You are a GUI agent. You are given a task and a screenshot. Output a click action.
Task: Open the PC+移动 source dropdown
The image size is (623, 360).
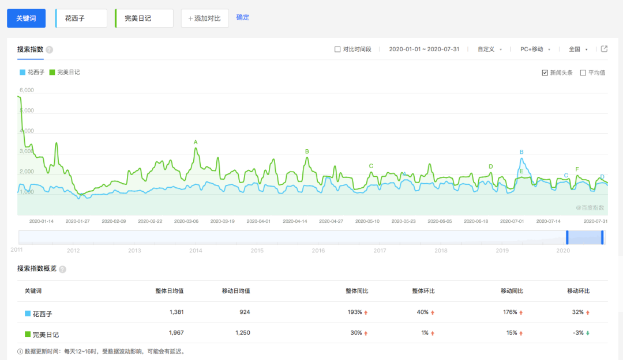[x=535, y=49]
